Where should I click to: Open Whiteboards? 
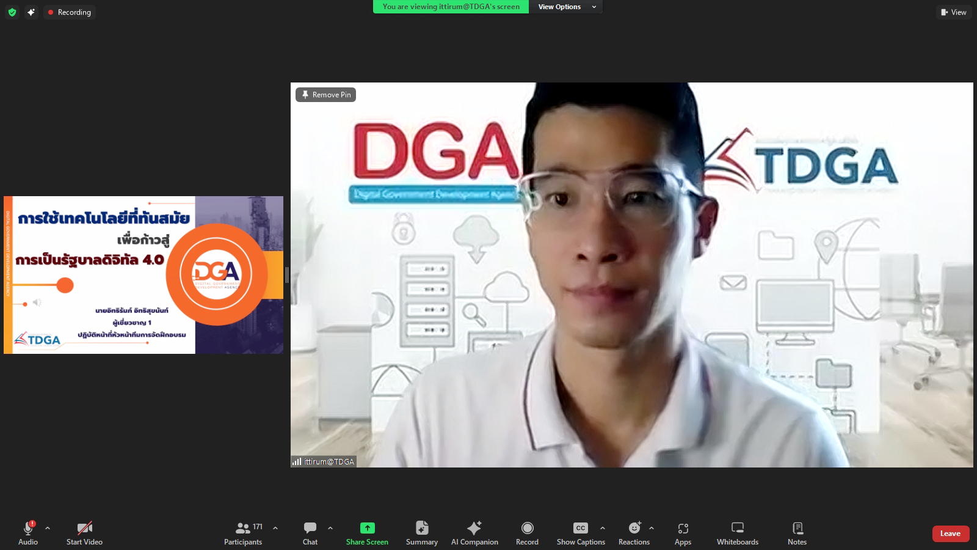coord(738,533)
